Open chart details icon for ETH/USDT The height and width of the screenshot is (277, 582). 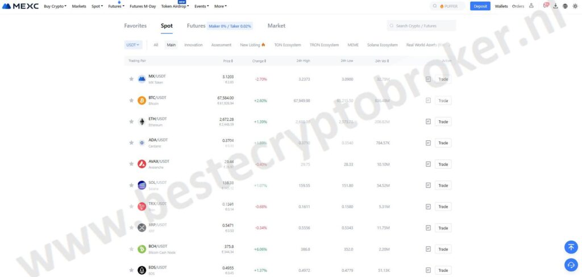428,121
